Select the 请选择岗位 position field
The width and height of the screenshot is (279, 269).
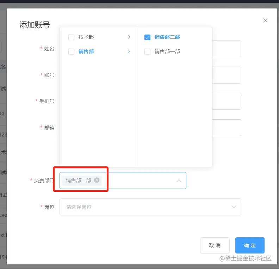click(150, 207)
